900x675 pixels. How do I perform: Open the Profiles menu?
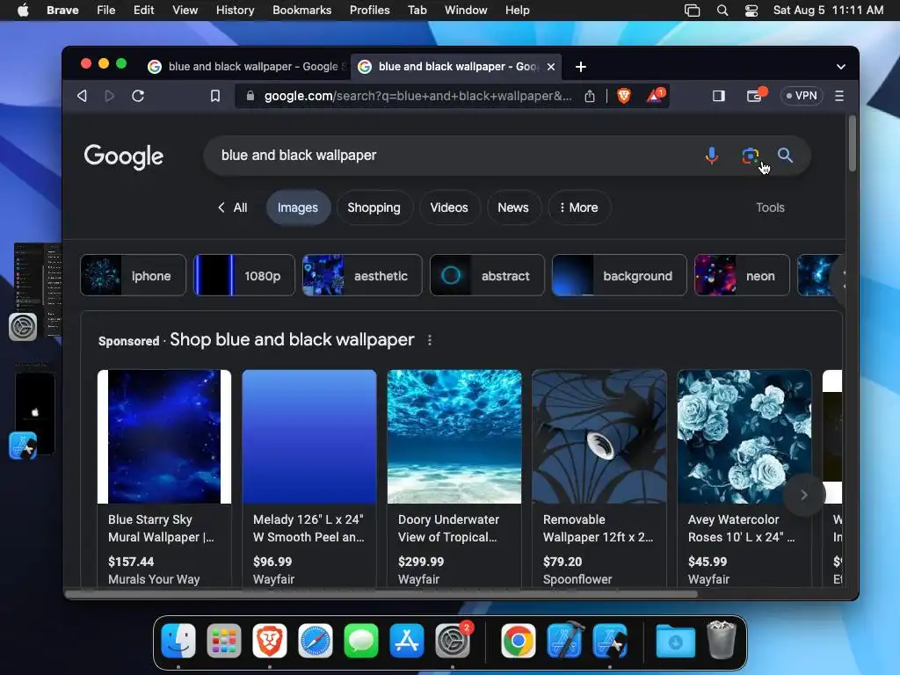pyautogui.click(x=370, y=11)
